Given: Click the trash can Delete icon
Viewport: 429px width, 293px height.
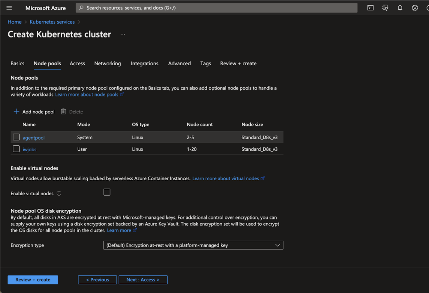Looking at the screenshot, I should point(63,111).
